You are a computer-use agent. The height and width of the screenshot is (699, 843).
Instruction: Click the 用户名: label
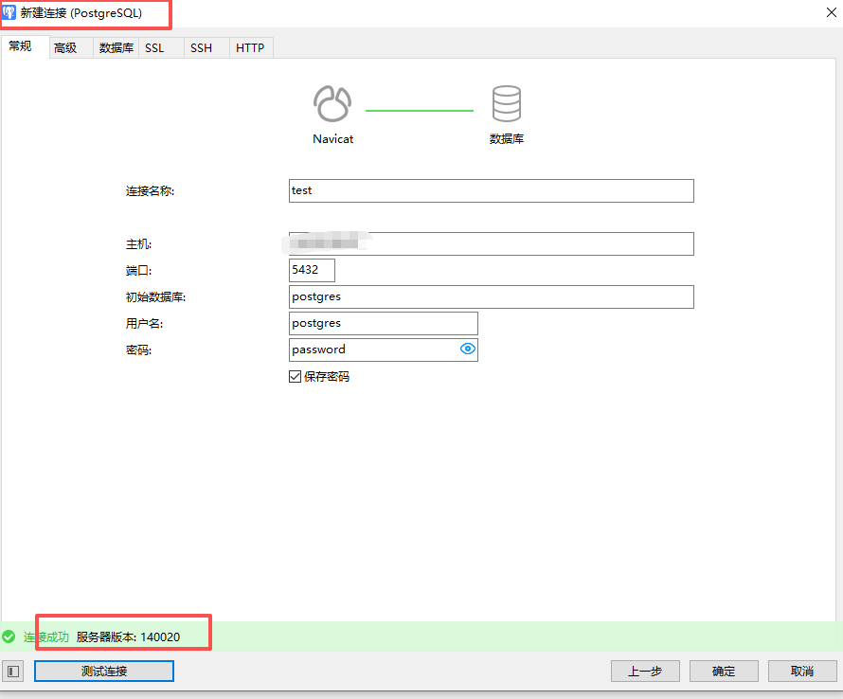tap(145, 323)
